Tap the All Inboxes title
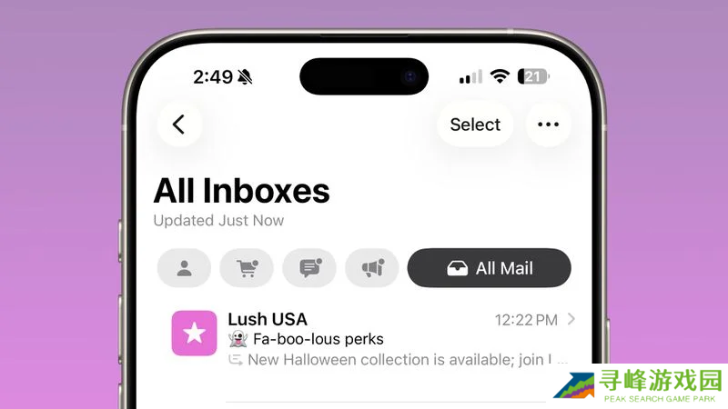The width and height of the screenshot is (728, 409). (x=241, y=191)
